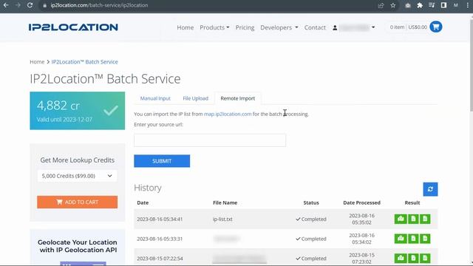Click middle file icon in ip-list.txt row
This screenshot has height=266, width=473.
pos(413,219)
